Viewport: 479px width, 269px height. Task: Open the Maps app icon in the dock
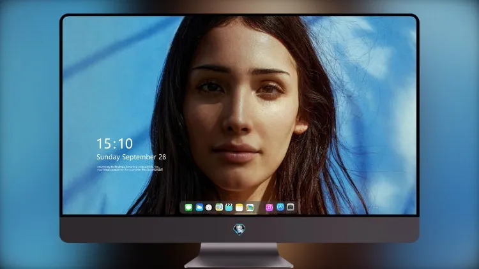pyautogui.click(x=219, y=207)
